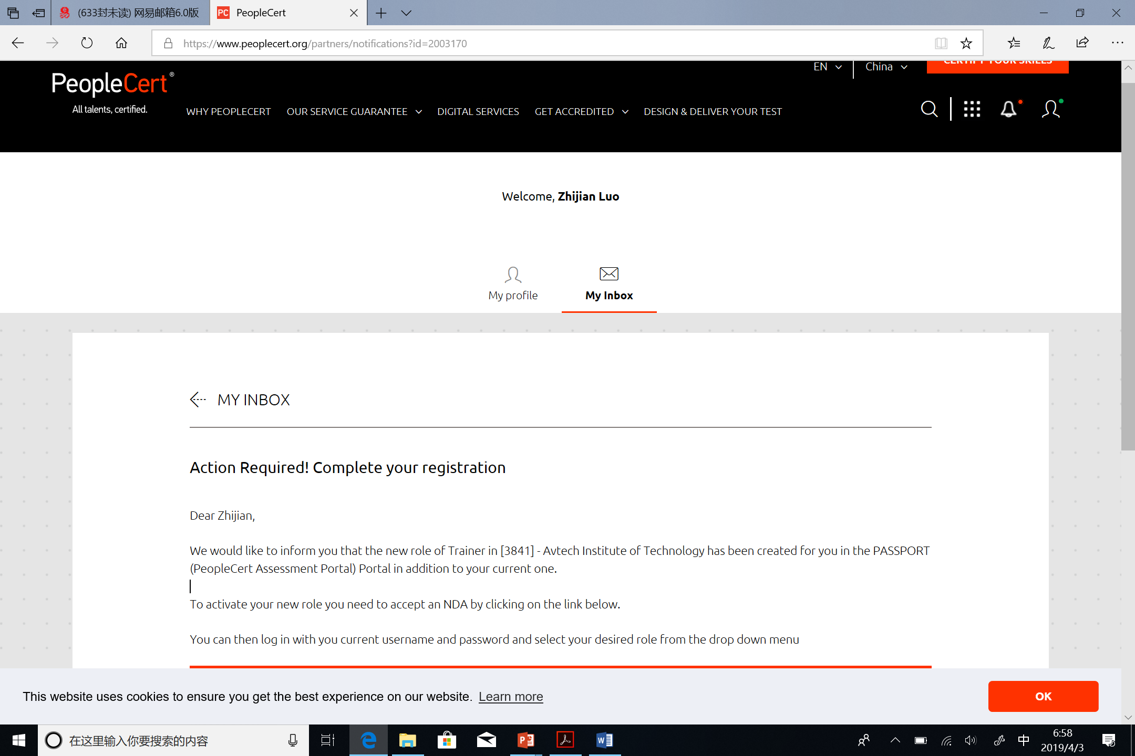Click the heading "Action Required! Complete your registration"
The height and width of the screenshot is (756, 1135).
point(347,467)
